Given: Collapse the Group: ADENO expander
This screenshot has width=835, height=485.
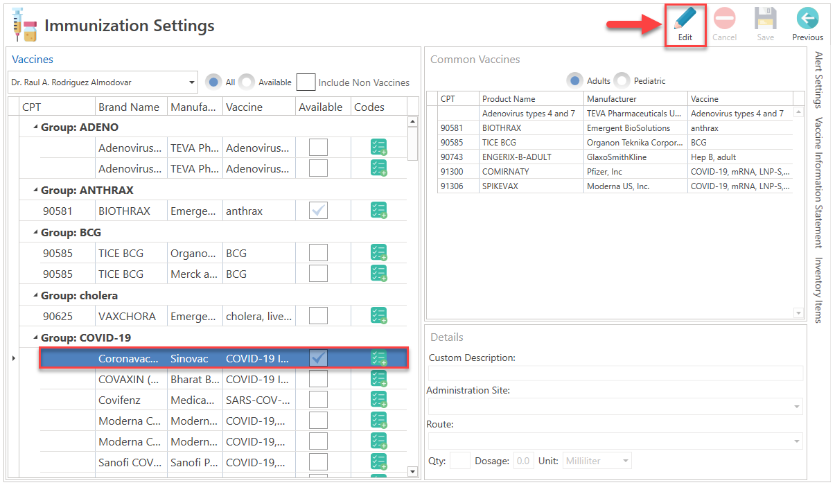Looking at the screenshot, I should tap(35, 127).
